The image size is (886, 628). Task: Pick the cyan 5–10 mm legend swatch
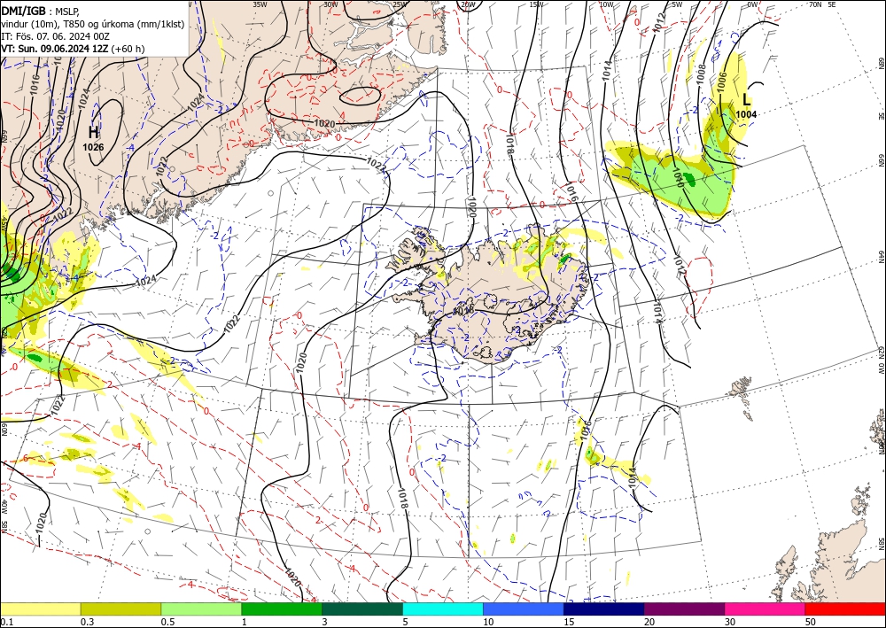tap(443, 609)
